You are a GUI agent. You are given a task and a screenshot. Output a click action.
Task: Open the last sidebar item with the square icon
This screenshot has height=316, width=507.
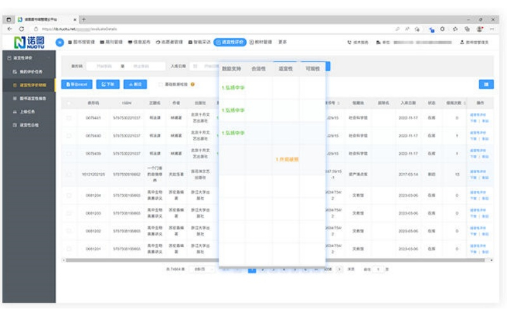click(x=29, y=125)
